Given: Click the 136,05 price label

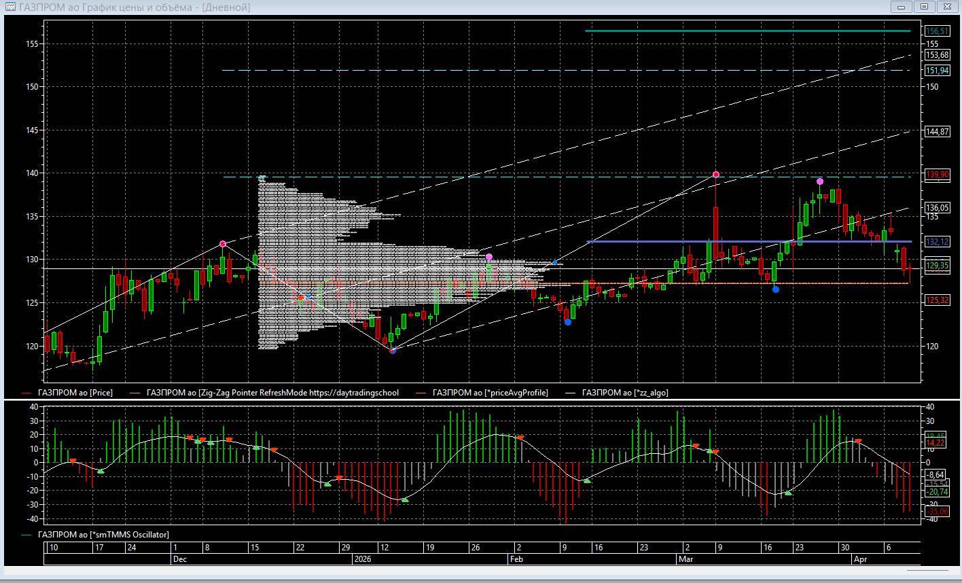Looking at the screenshot, I should tap(937, 208).
